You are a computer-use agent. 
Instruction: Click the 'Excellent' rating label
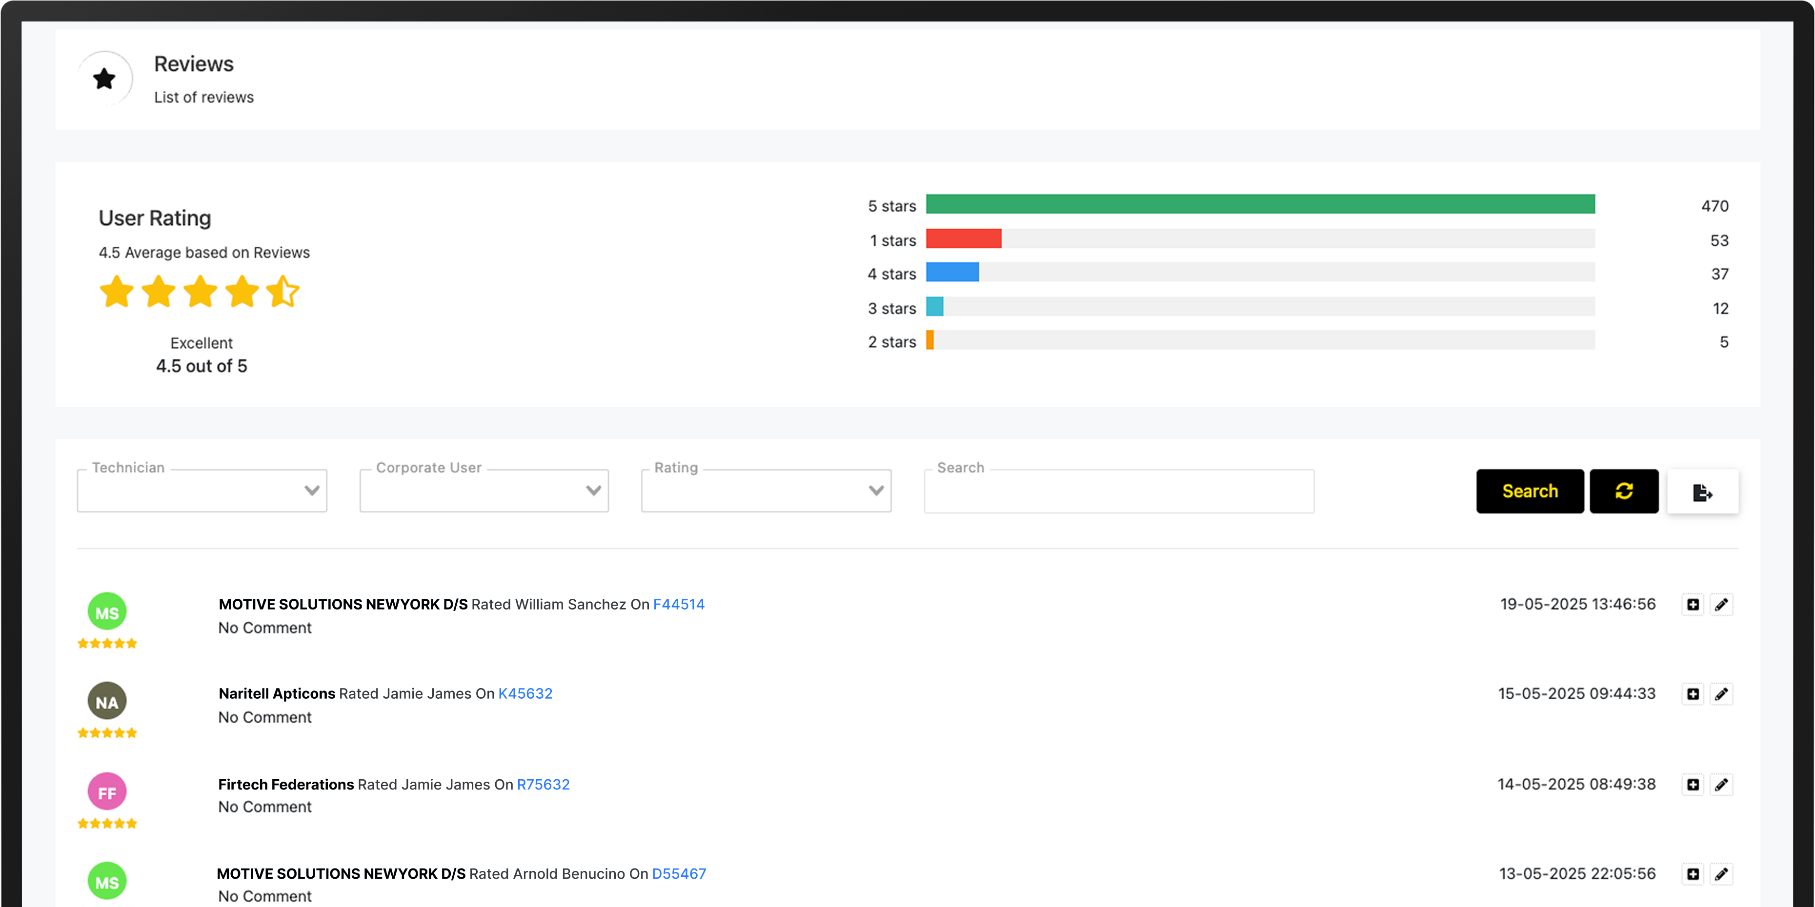pyautogui.click(x=202, y=343)
